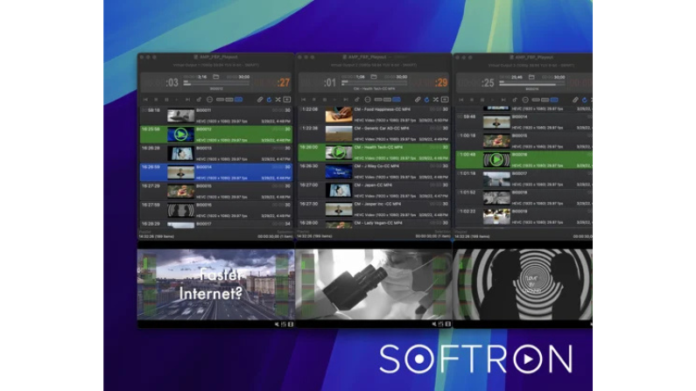Select CM - Jasper Inc-CC clip thumbnail
The width and height of the screenshot is (696, 391).
[339, 209]
